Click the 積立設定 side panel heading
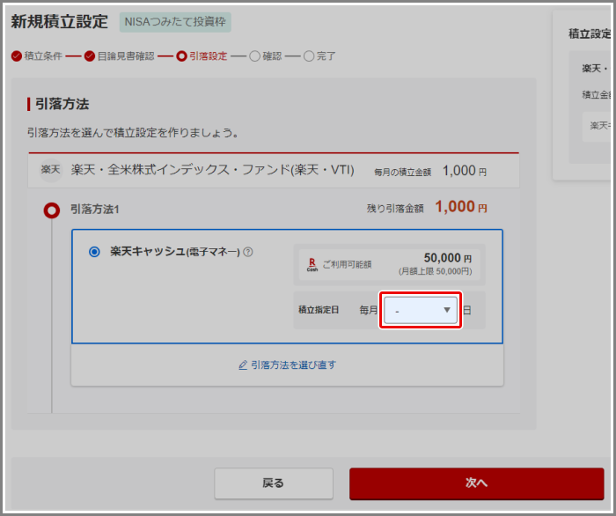Screen dimensions: 616x516 tap(590, 33)
